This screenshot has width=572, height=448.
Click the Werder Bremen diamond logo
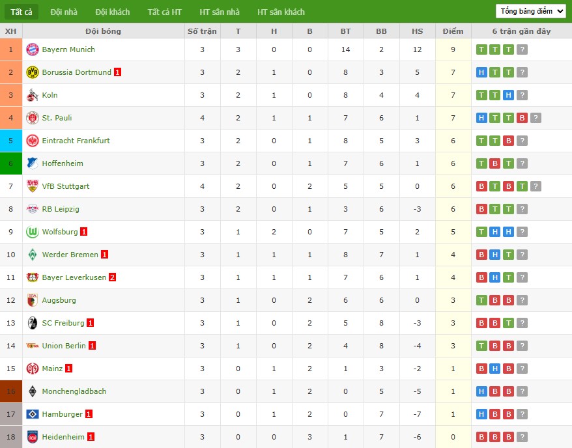tap(32, 255)
